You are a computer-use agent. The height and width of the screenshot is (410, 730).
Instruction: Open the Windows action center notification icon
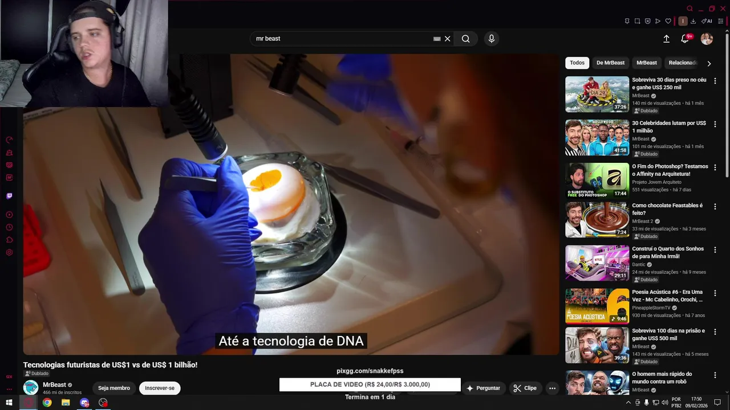pyautogui.click(x=717, y=403)
